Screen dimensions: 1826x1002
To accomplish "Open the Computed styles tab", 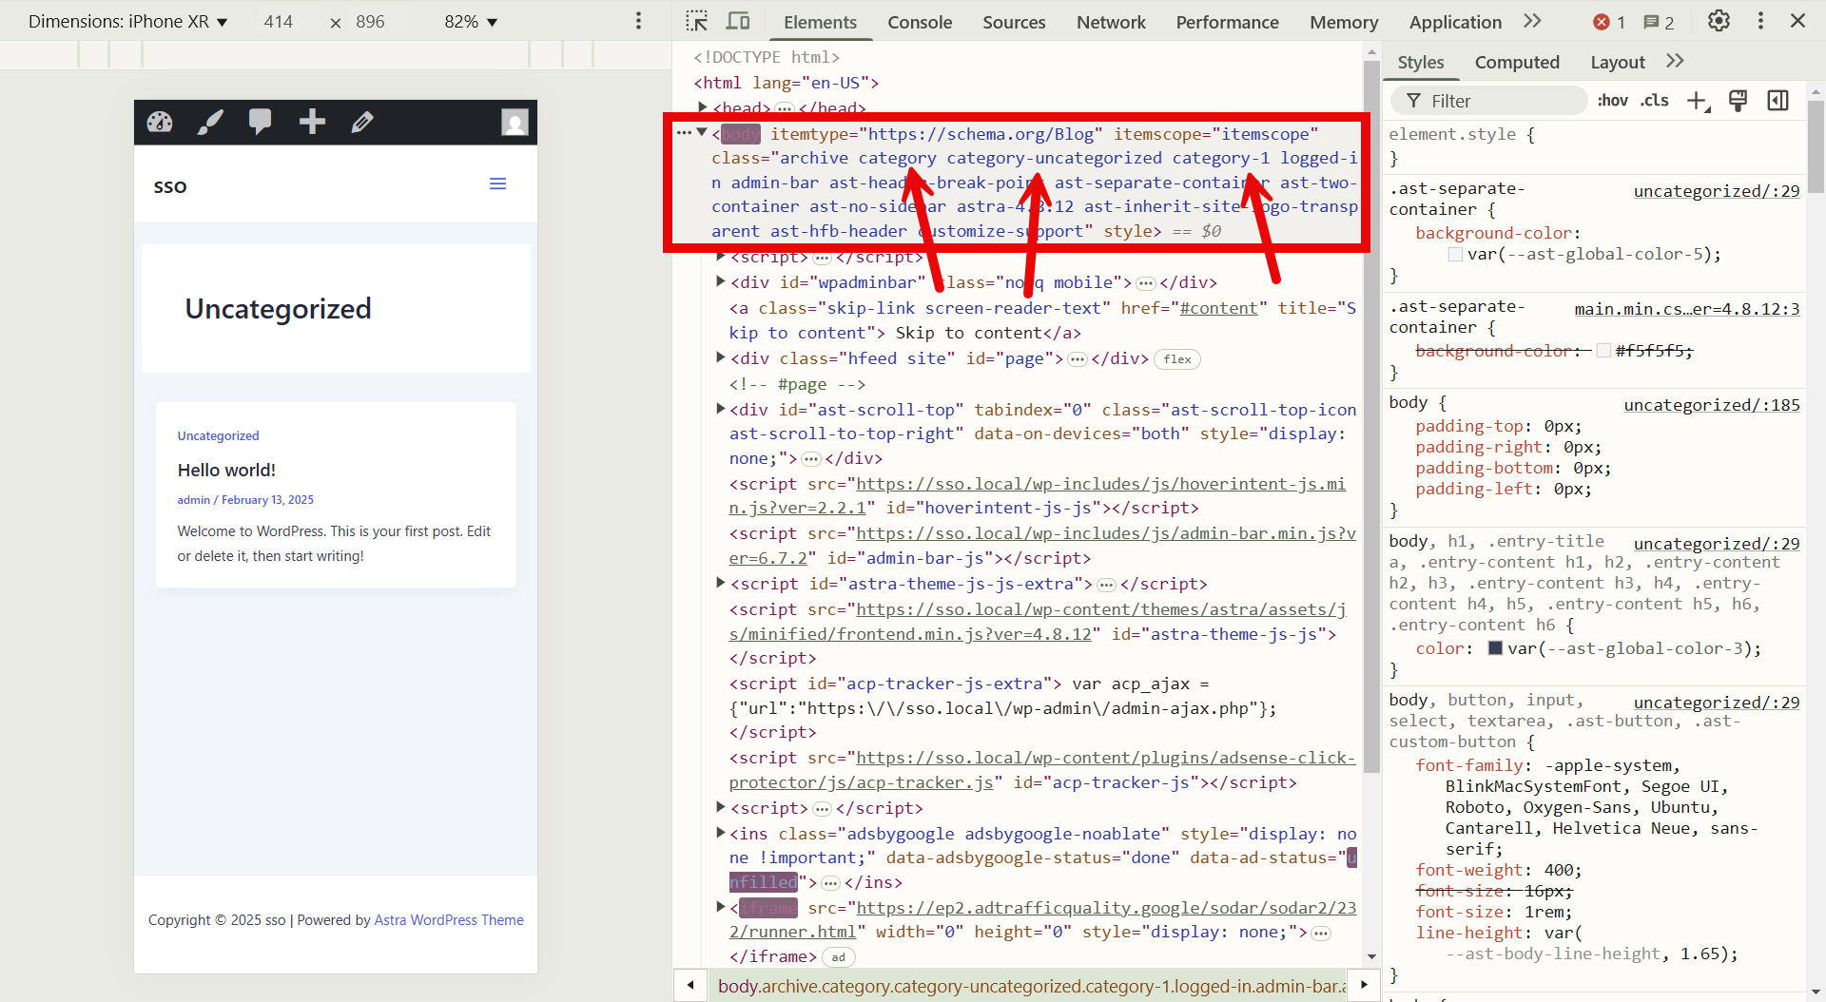I will click(1516, 62).
